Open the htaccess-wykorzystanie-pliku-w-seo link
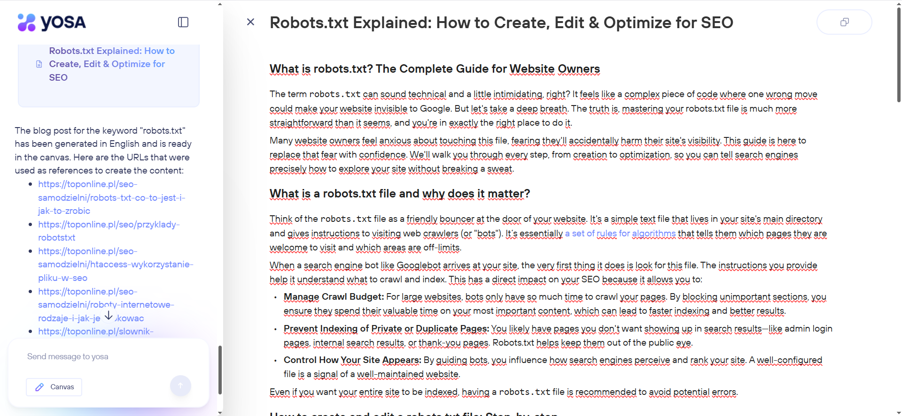The width and height of the screenshot is (902, 416). pos(115,265)
